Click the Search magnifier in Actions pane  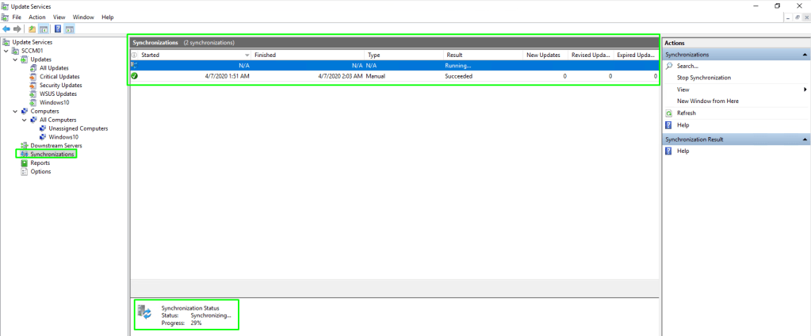pos(670,66)
